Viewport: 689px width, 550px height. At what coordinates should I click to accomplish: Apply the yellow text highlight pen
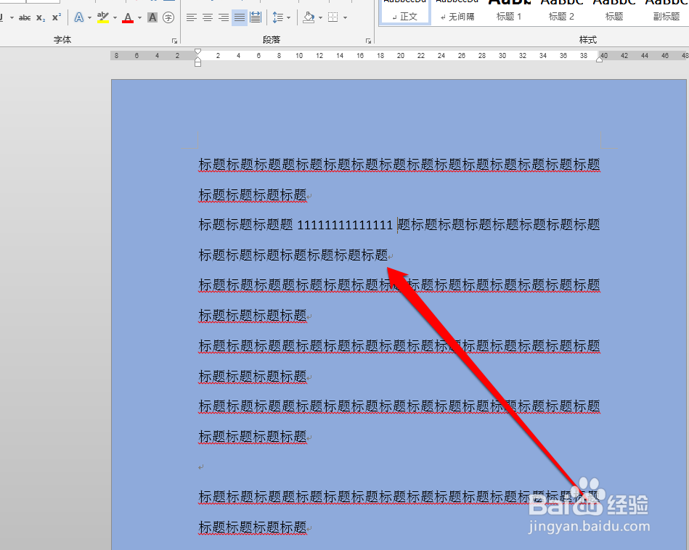pos(103,17)
